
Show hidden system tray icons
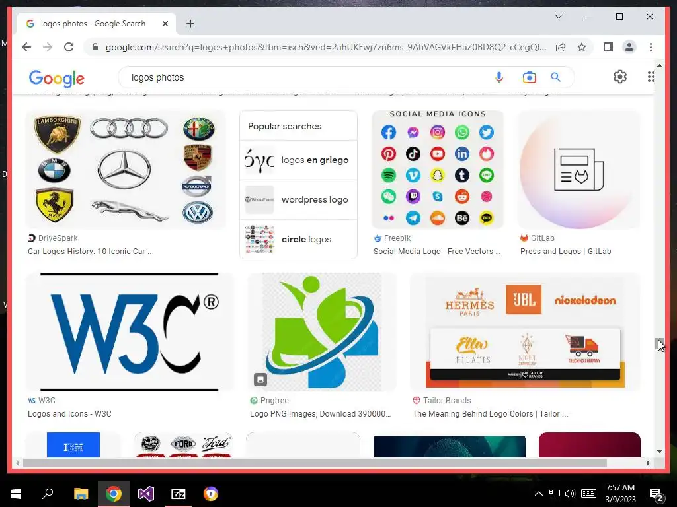(538, 494)
